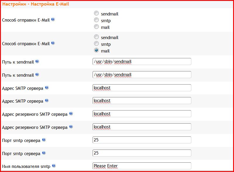Click help icon beside second Способ отправки E-Mail
Image resolution: width=234 pixels, height=172 pixels.
pos(53,43)
